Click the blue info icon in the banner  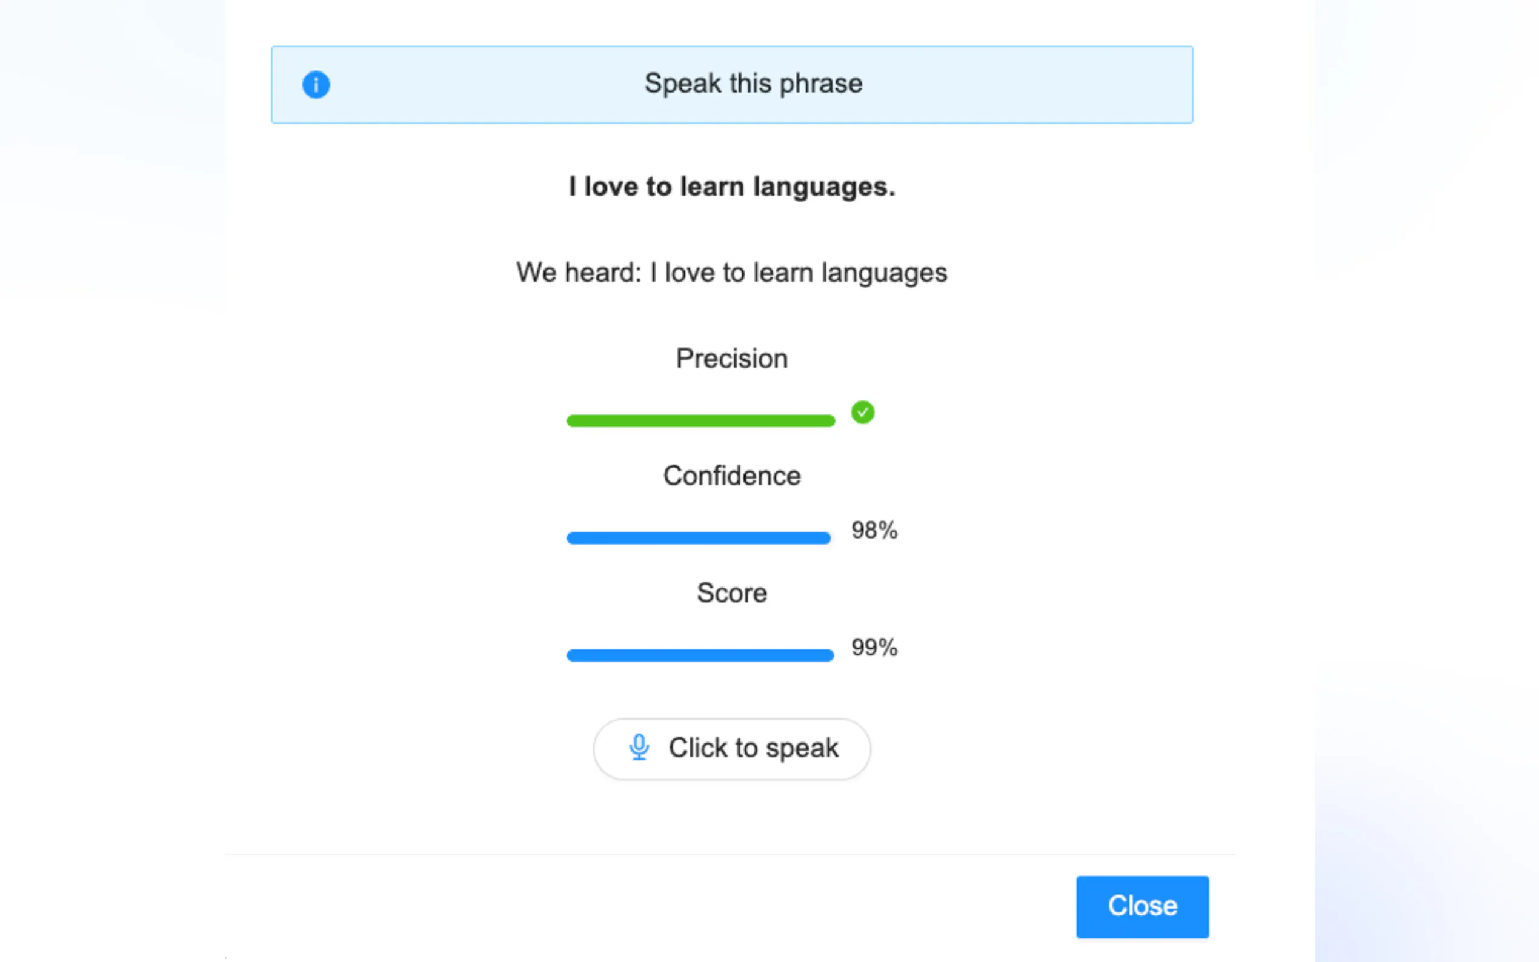[x=316, y=85]
